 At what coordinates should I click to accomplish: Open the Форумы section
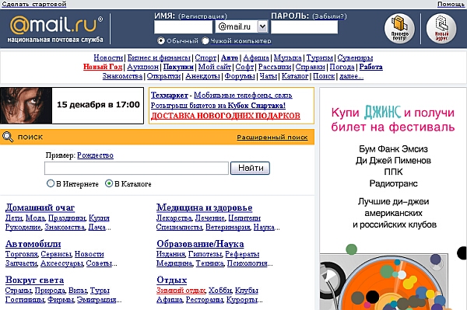click(240, 76)
